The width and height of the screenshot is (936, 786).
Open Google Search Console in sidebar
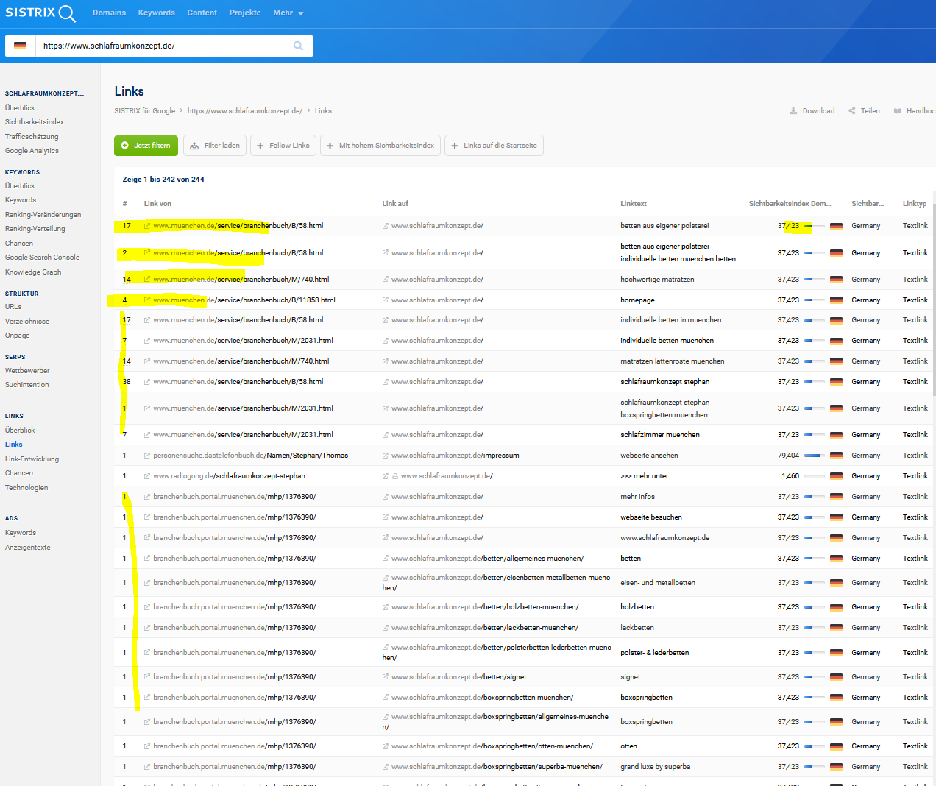(42, 258)
